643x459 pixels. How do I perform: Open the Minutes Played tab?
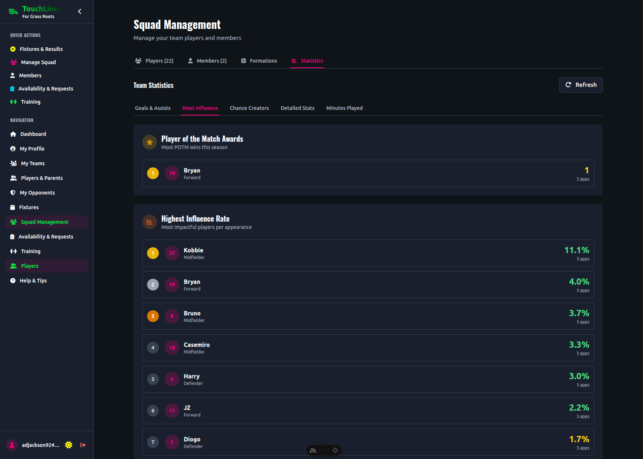(344, 108)
